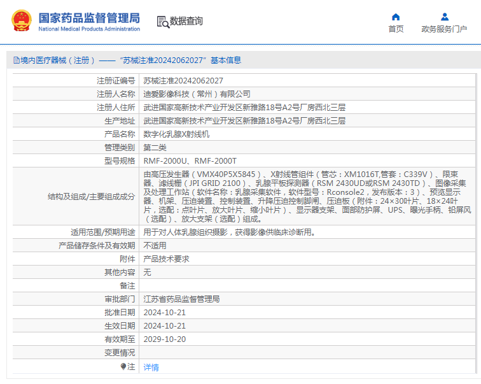Click the 第二类 category value
The width and height of the screenshot is (481, 384).
tap(155, 148)
